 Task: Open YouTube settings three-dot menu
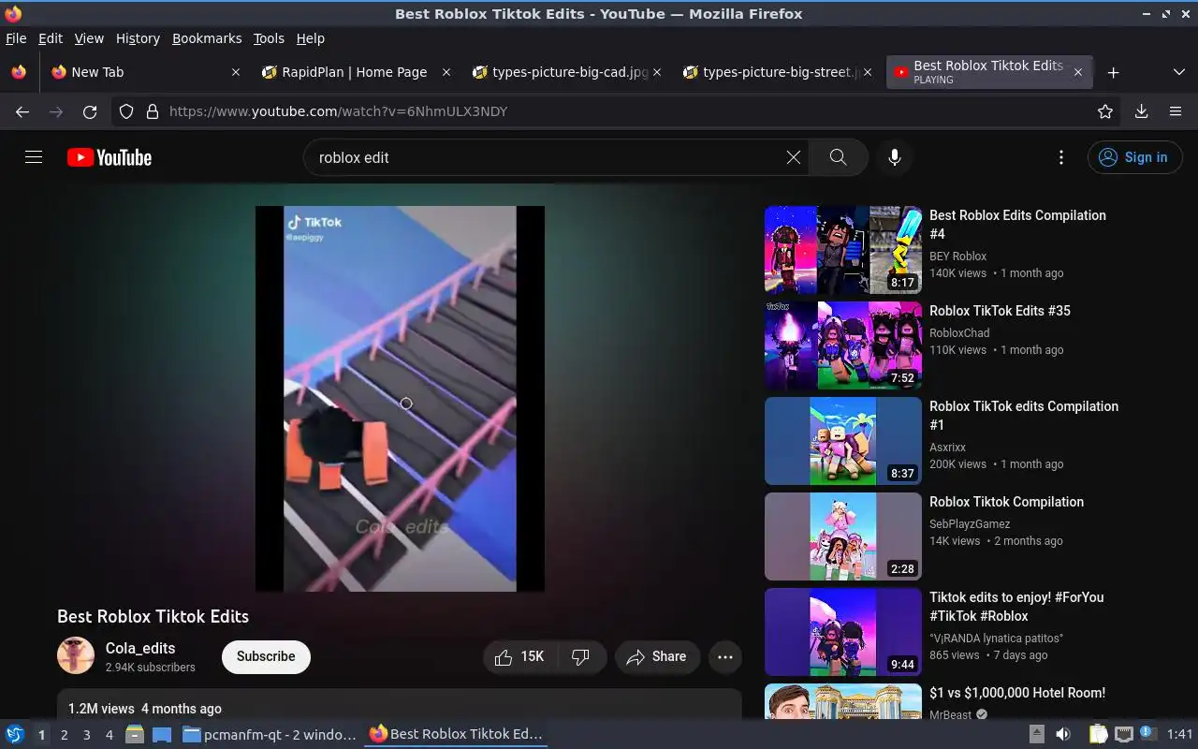(x=1060, y=157)
